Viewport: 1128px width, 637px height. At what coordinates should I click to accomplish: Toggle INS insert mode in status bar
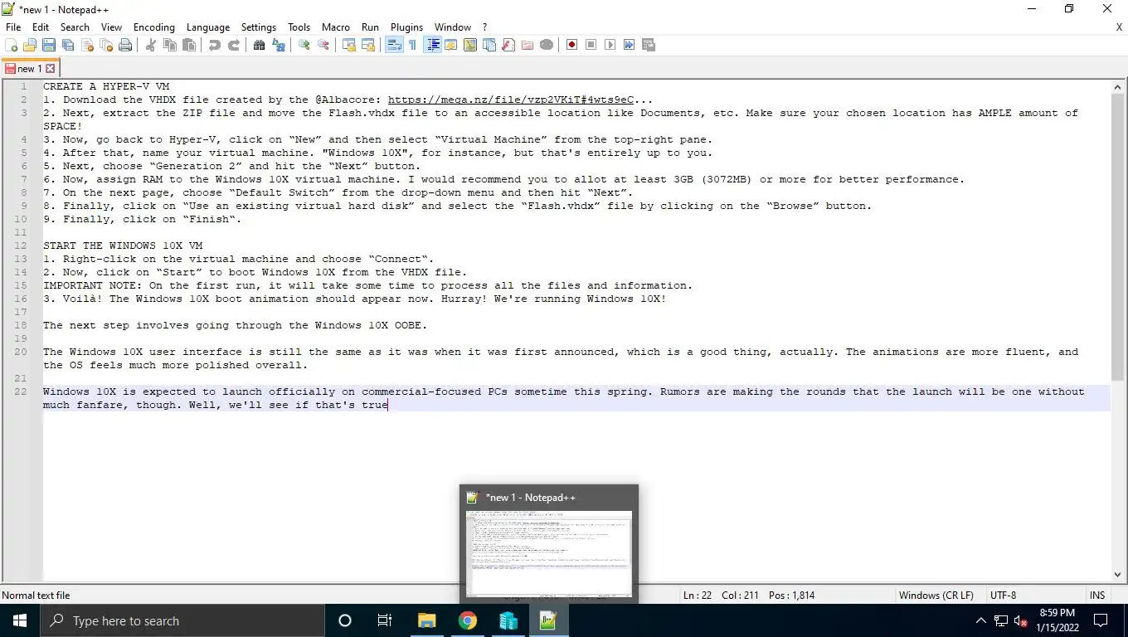1096,595
